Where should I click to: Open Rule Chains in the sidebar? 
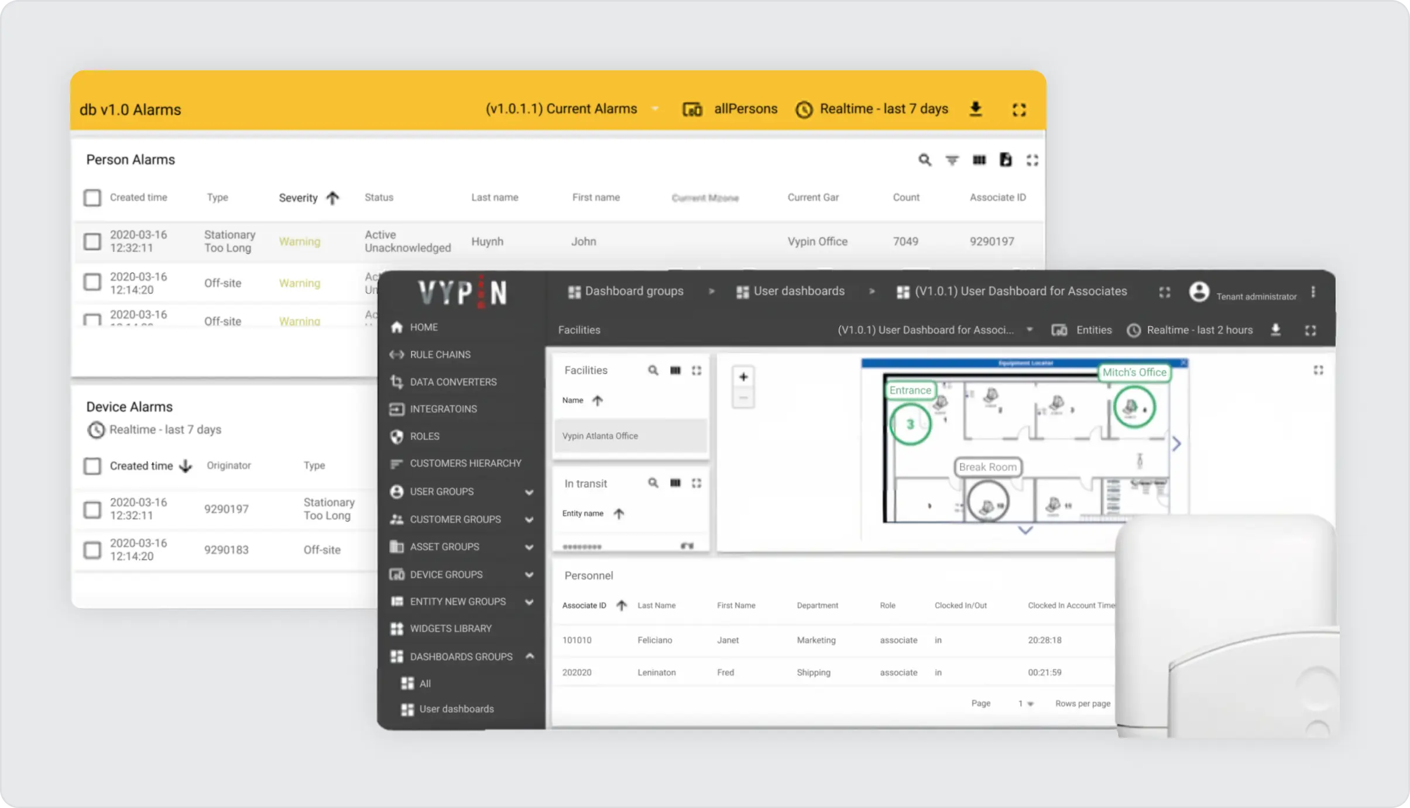[x=440, y=355]
